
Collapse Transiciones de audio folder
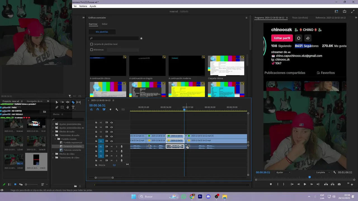coord(53,135)
